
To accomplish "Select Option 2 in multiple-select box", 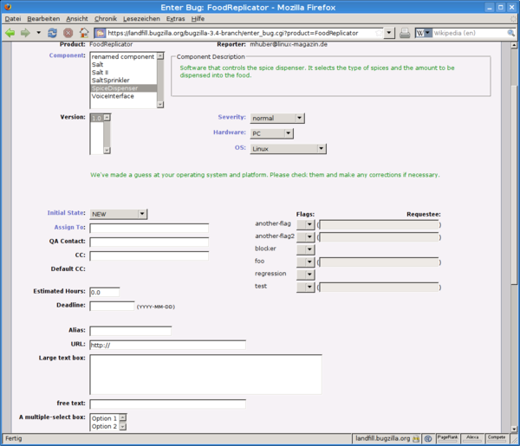I will pyautogui.click(x=105, y=426).
